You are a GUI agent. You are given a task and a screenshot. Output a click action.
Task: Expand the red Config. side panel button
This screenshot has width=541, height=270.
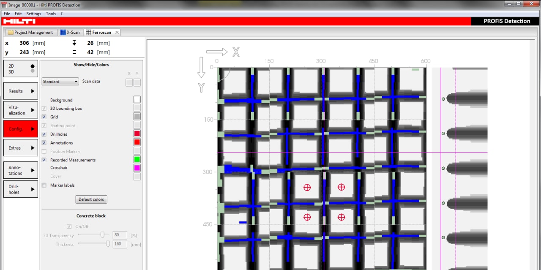tap(20, 129)
